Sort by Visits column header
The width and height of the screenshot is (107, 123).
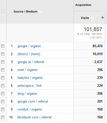click(x=85, y=18)
